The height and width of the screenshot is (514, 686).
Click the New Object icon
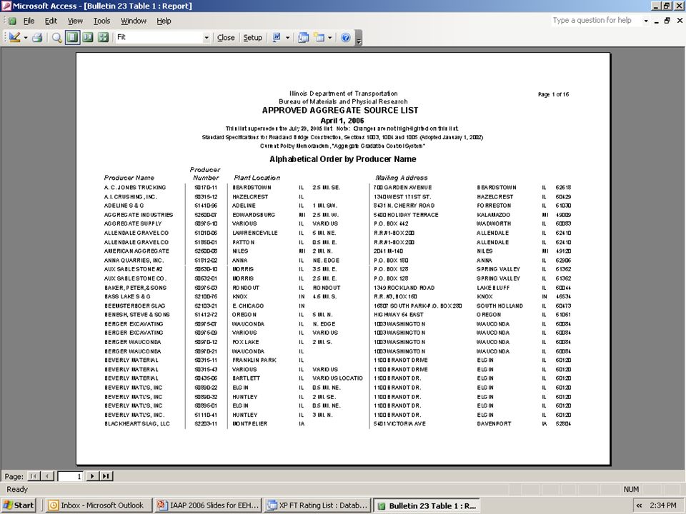[x=319, y=38]
